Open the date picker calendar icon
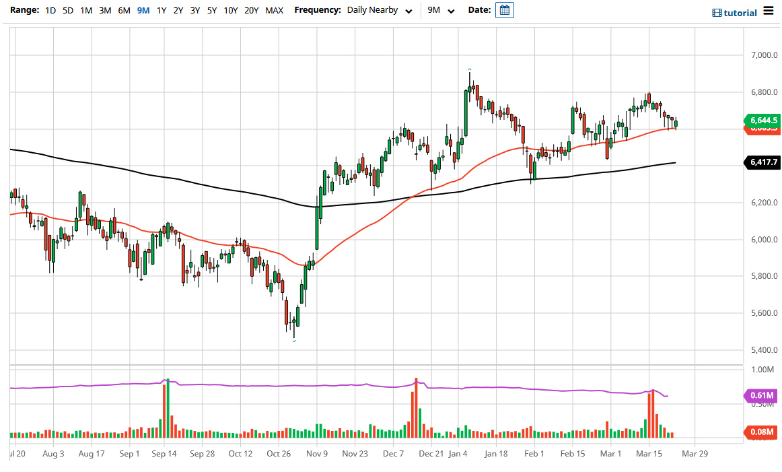The height and width of the screenshot is (472, 782). pyautogui.click(x=505, y=10)
